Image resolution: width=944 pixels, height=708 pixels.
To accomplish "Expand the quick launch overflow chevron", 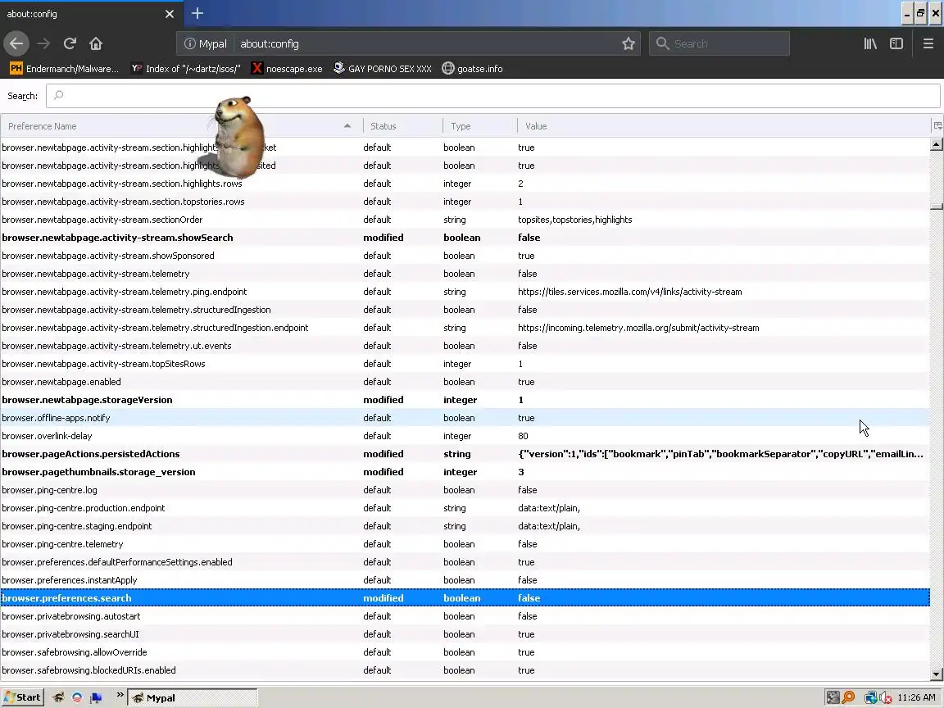I will pos(120,696).
